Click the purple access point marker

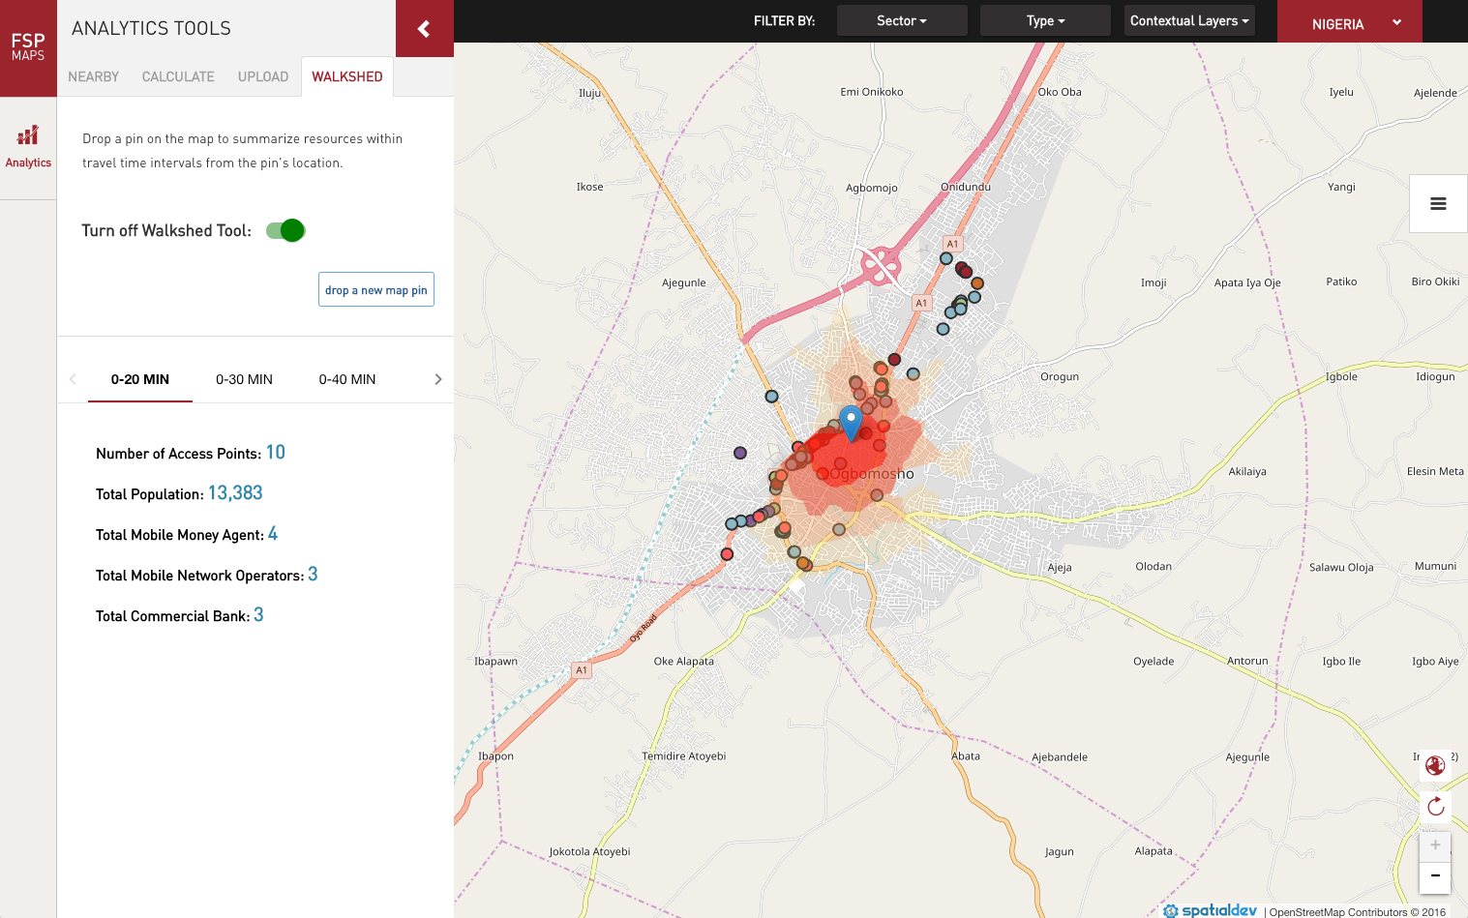(x=740, y=453)
